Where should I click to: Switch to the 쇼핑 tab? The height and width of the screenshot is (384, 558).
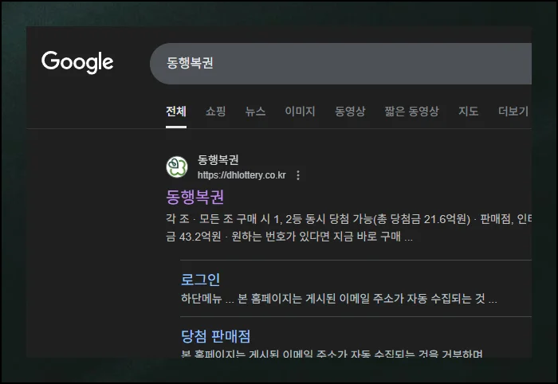[216, 112]
